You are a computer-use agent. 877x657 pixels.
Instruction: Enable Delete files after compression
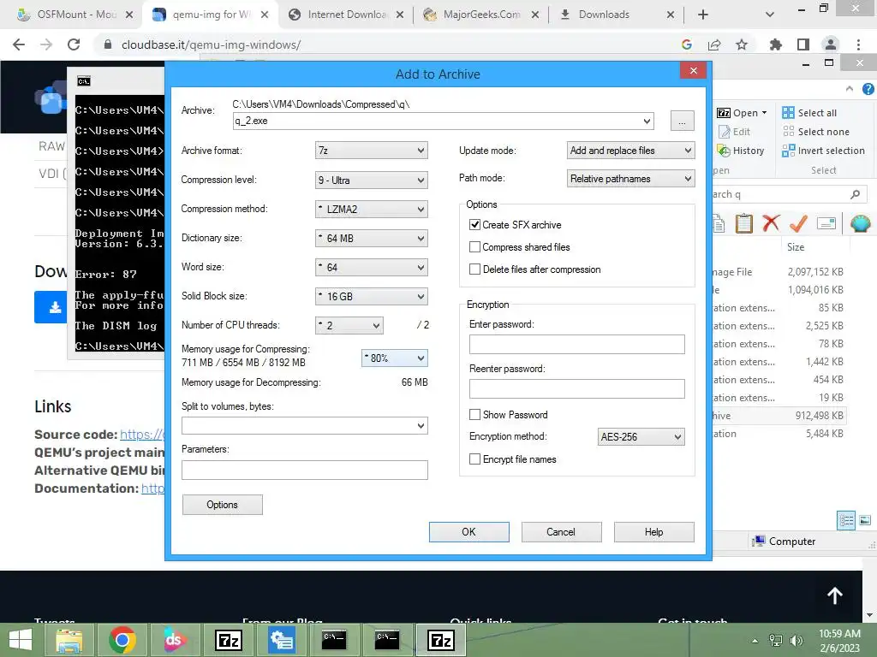474,269
